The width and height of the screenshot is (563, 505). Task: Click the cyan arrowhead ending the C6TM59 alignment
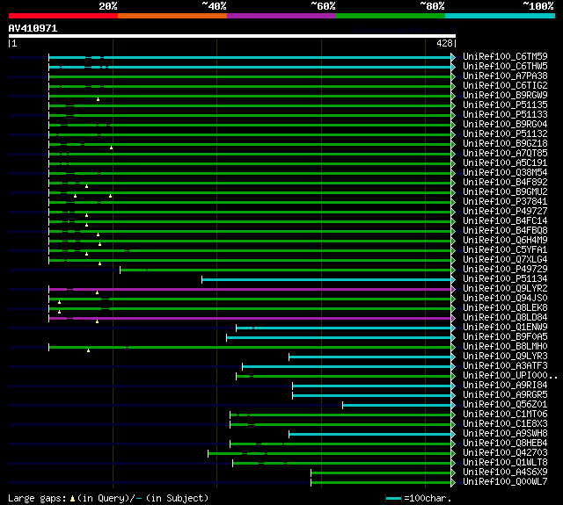[x=453, y=57]
